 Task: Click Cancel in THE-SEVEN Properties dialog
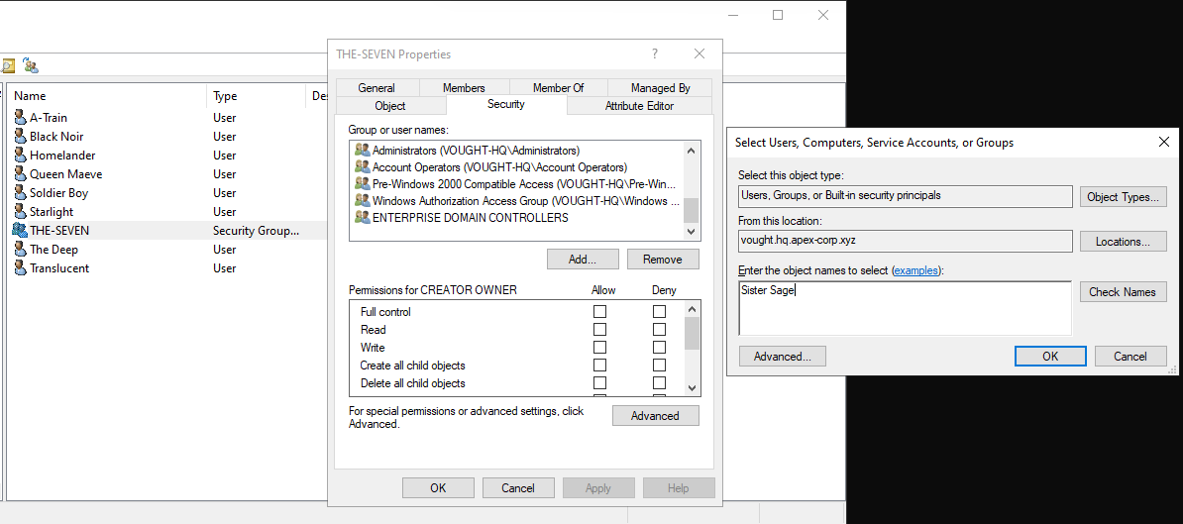(518, 487)
